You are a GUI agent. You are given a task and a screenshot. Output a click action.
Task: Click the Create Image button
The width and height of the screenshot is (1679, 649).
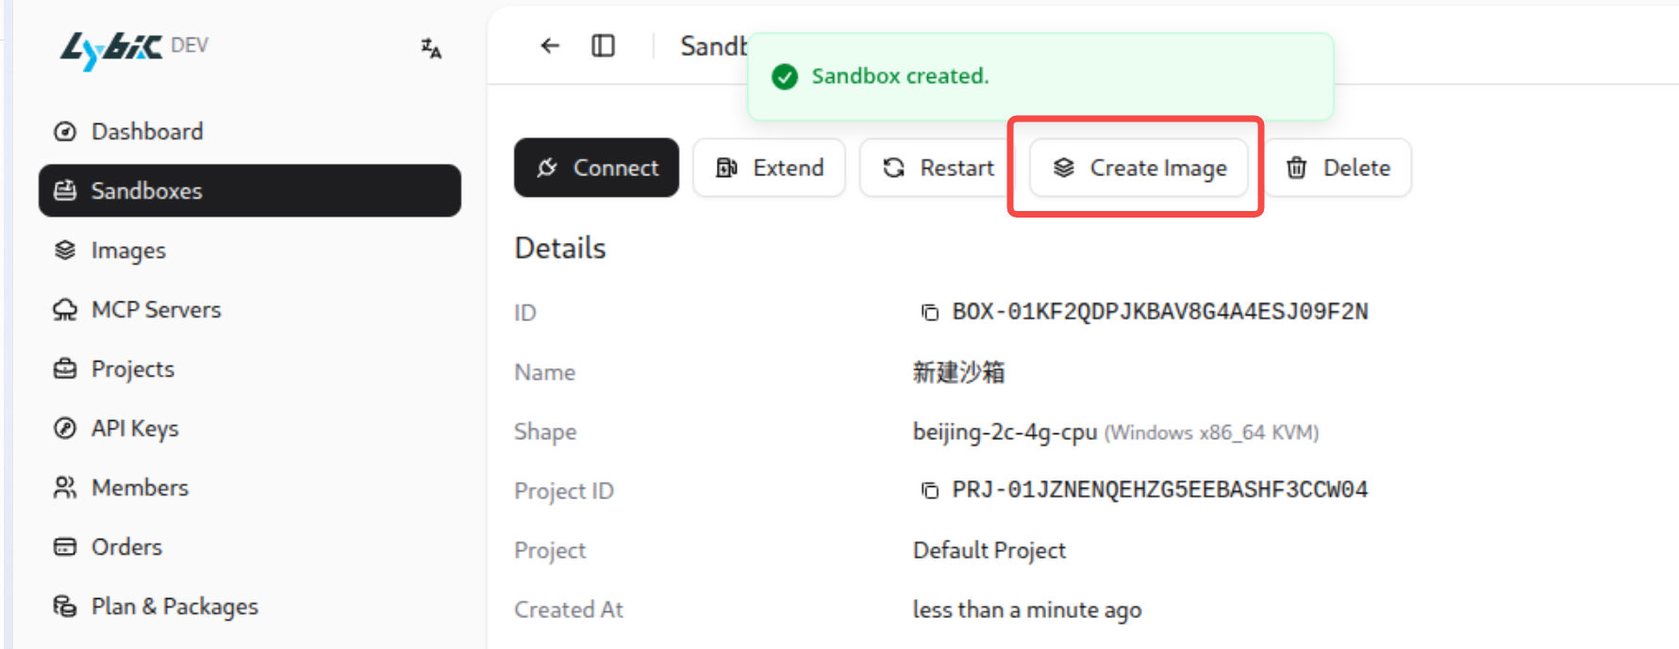(x=1139, y=168)
